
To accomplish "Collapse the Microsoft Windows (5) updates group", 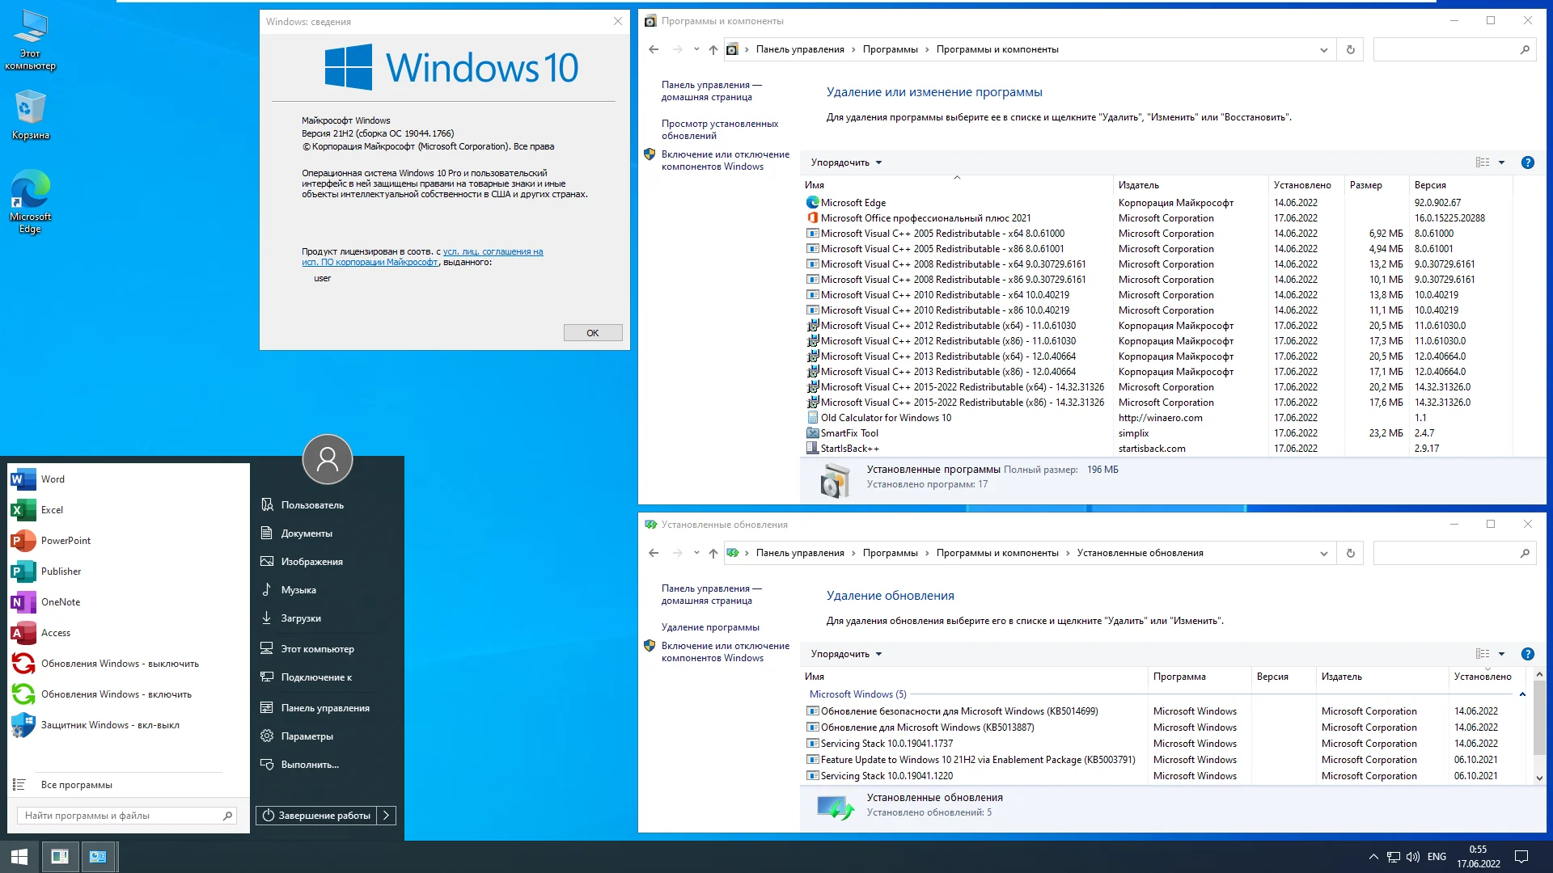I will [x=1522, y=694].
